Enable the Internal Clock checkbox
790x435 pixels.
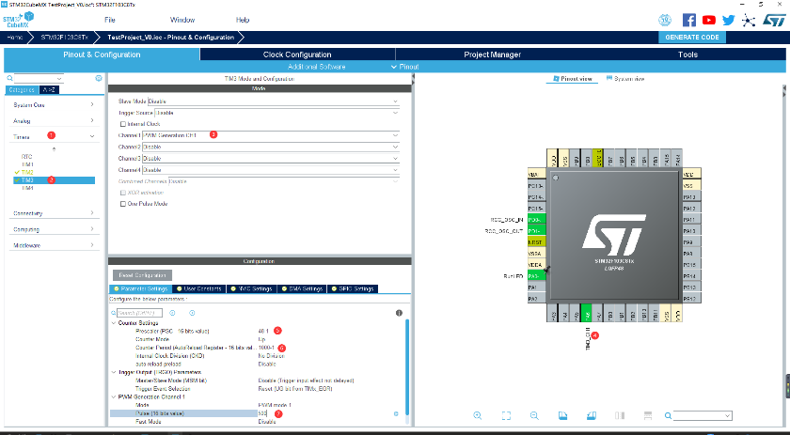click(122, 124)
